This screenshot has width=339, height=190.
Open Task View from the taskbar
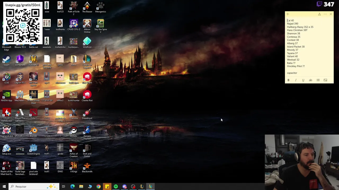[64, 187]
